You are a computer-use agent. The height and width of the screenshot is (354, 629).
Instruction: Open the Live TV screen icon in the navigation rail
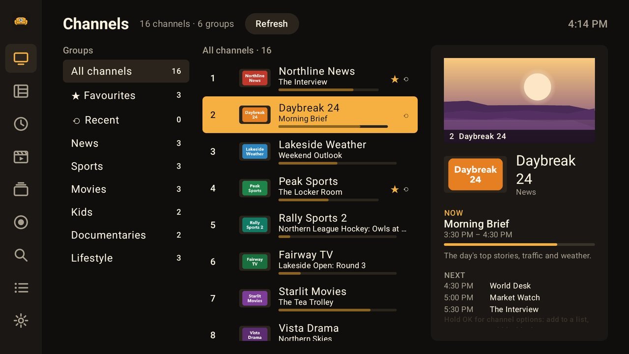(x=21, y=59)
